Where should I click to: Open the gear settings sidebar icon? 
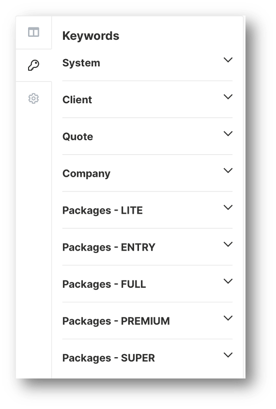pos(33,98)
